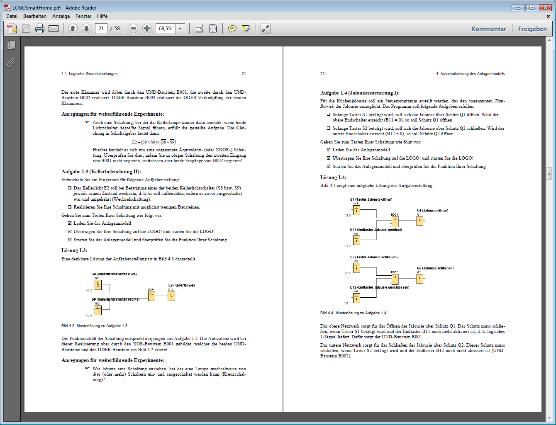This screenshot has width=556, height=425.
Task: Go to previous page arrow
Action: (73, 28)
